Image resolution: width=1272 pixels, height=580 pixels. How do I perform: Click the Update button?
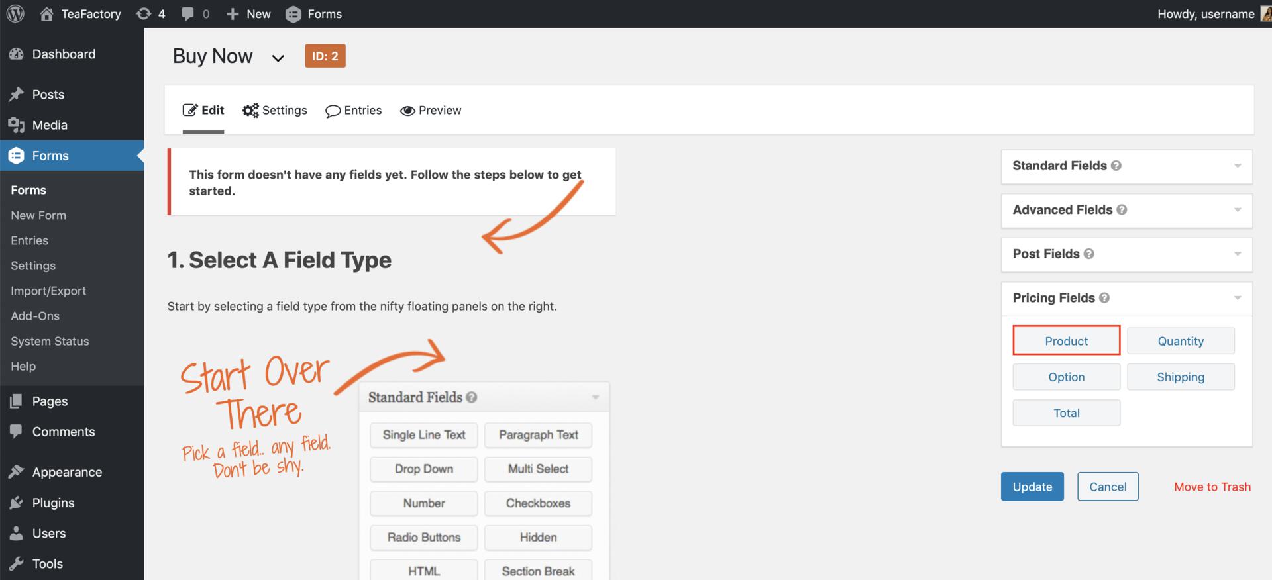click(x=1032, y=487)
